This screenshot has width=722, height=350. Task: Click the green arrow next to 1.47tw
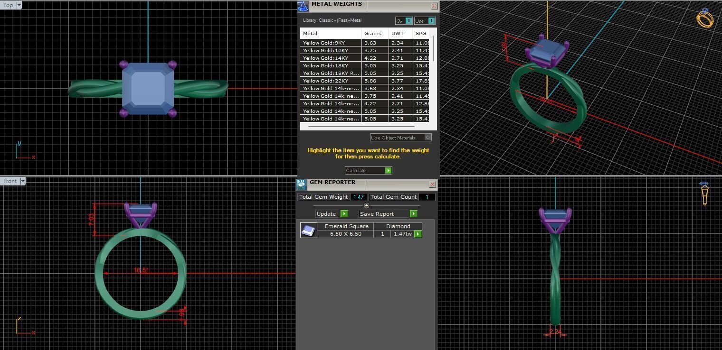click(418, 234)
